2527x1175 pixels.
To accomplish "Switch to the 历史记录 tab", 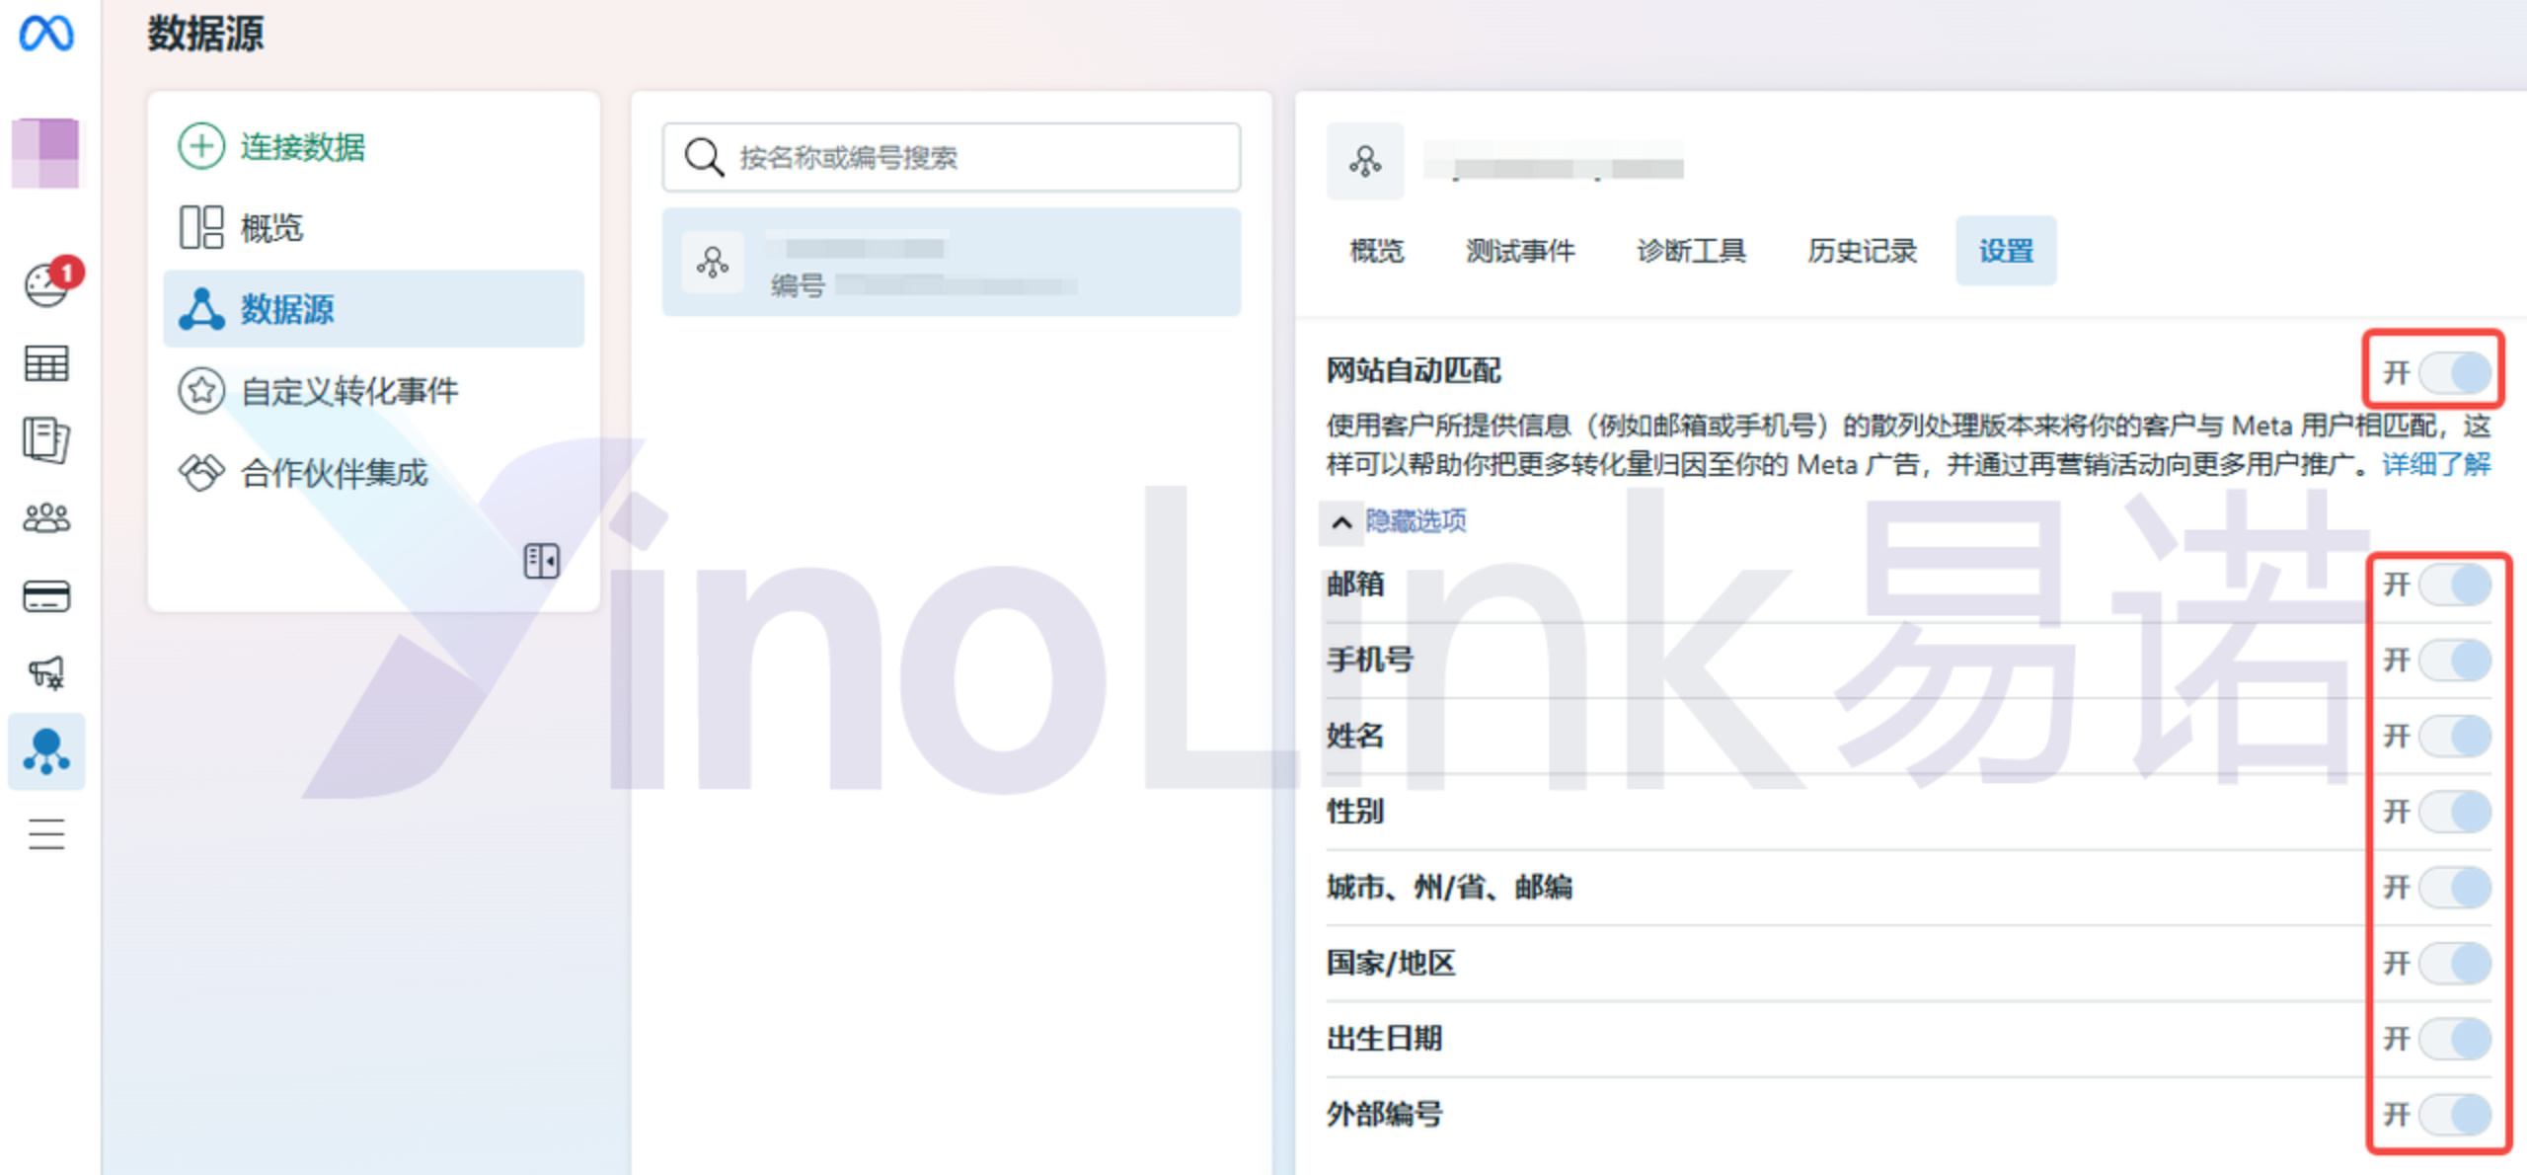I will (x=1862, y=251).
